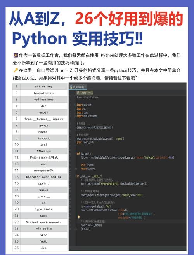The width and height of the screenshot is (194, 255).
Task: Click the 'Type hints' entry
Action: point(44,209)
